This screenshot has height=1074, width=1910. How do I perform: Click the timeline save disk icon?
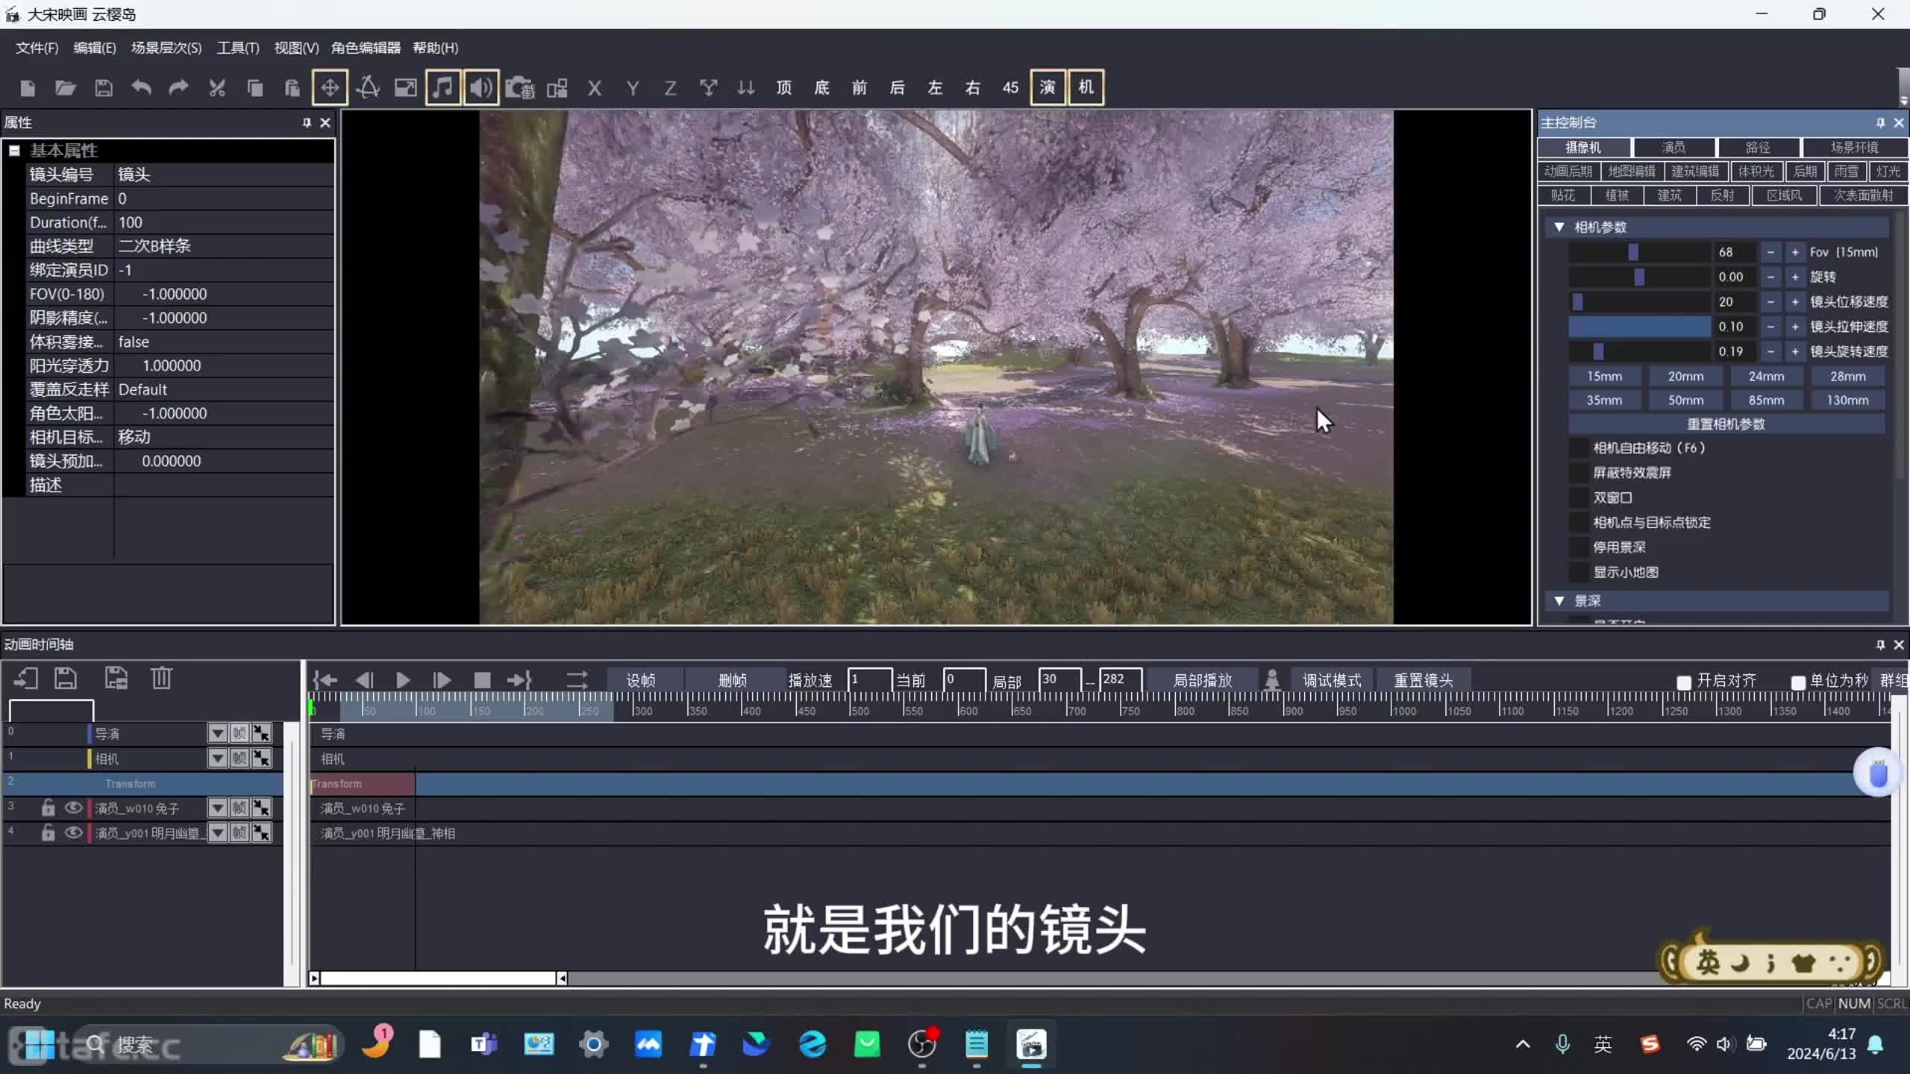coord(66,679)
